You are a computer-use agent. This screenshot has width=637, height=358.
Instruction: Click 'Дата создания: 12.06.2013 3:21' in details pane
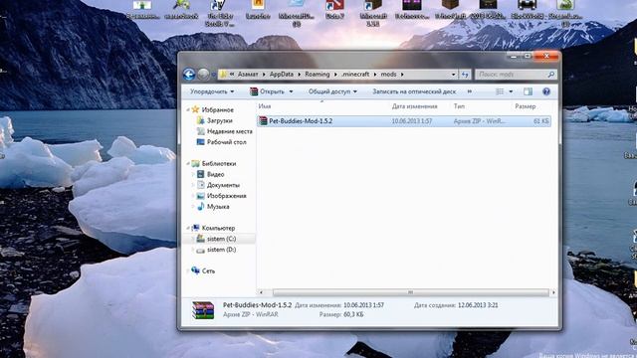pos(456,305)
